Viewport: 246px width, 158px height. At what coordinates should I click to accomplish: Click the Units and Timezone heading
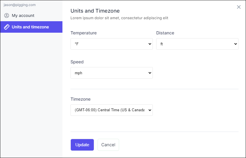95,11
